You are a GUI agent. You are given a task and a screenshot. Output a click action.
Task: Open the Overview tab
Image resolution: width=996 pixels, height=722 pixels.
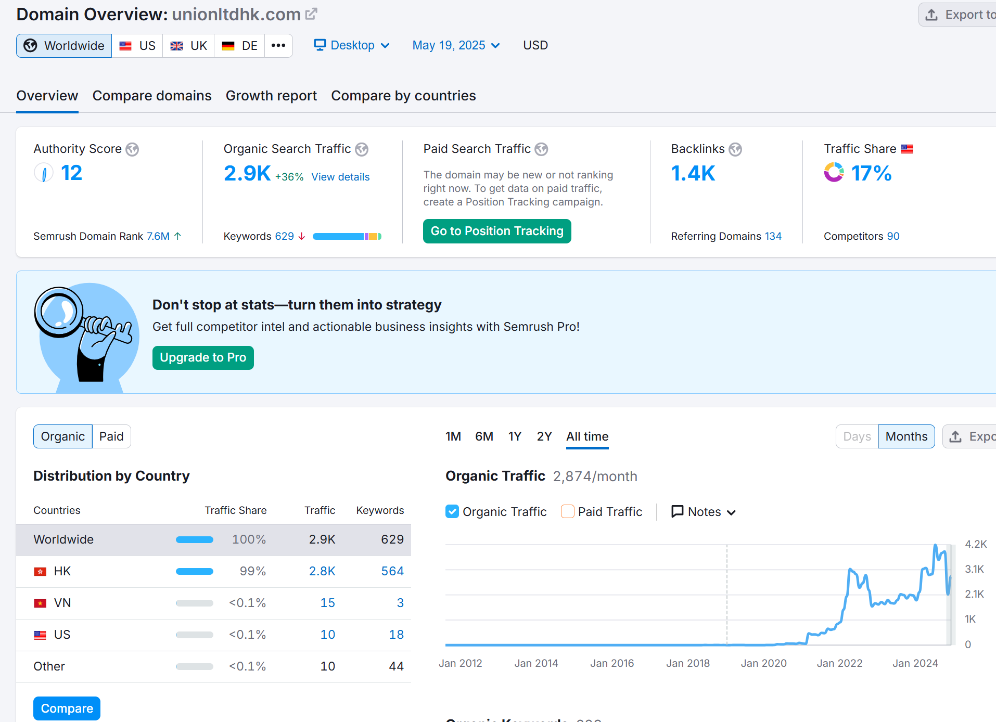(47, 96)
